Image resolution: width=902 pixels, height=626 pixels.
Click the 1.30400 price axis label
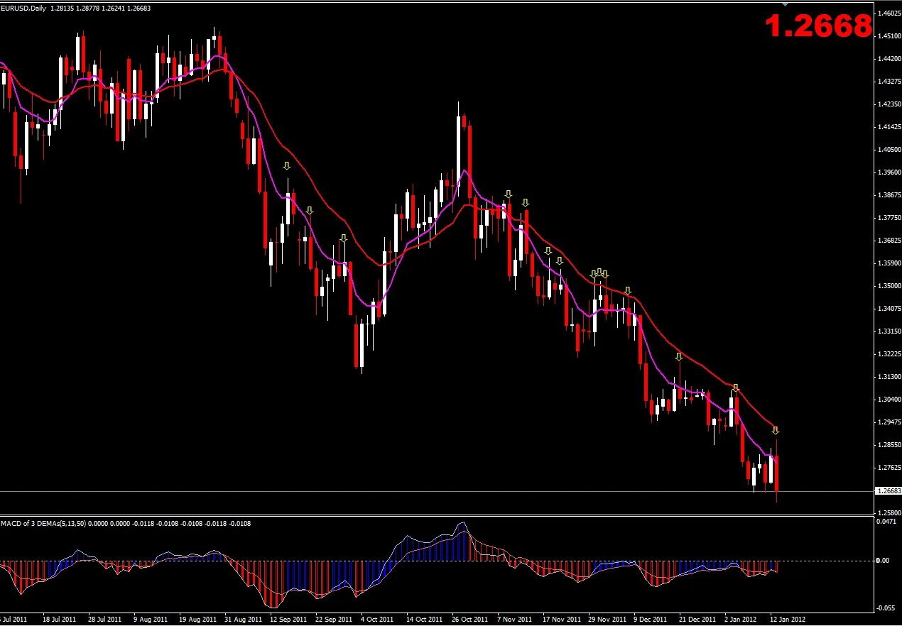(x=889, y=400)
